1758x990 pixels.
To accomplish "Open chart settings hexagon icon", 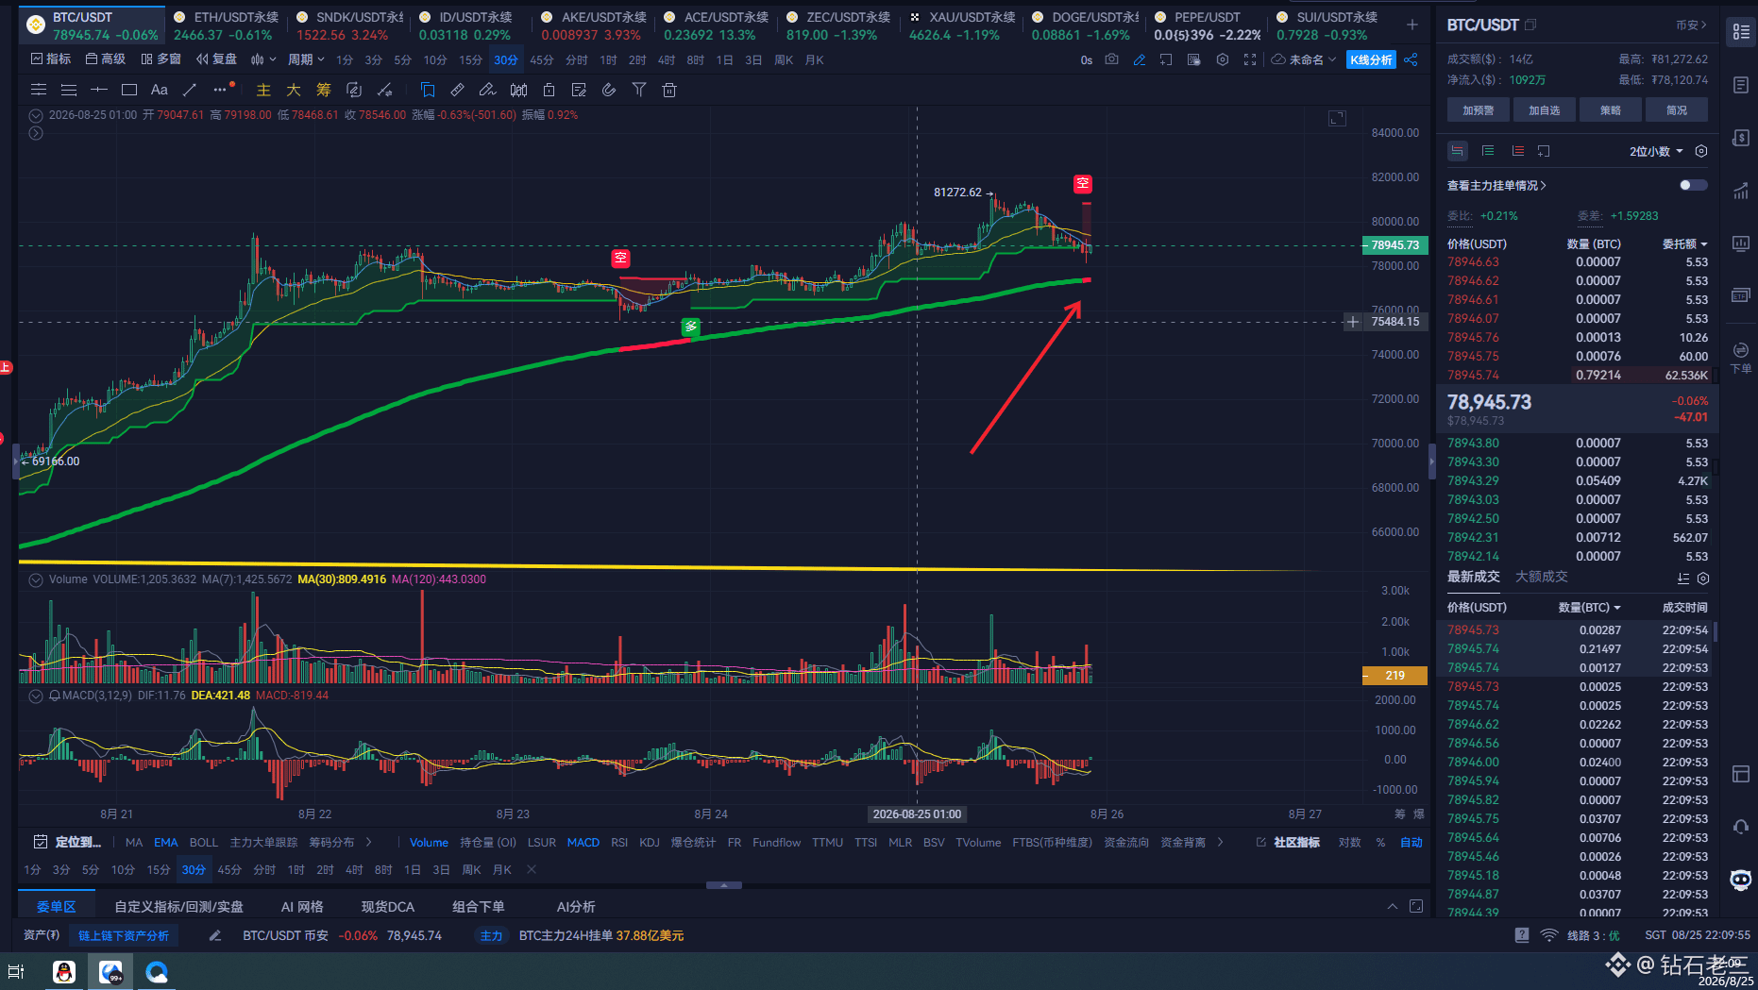I will [x=1223, y=59].
